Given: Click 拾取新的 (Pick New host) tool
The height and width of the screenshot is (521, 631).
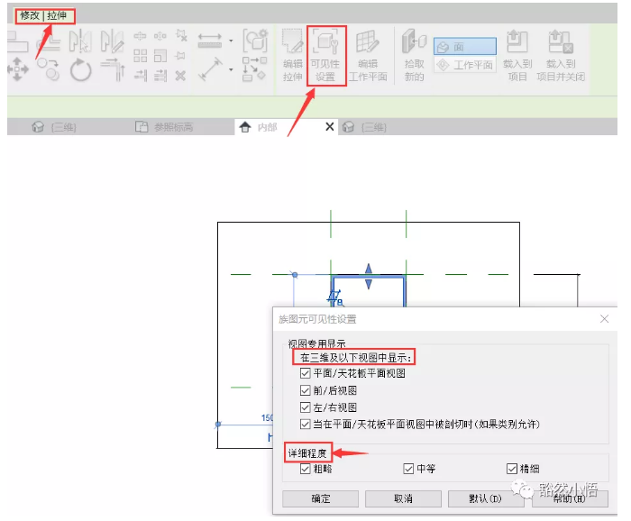Looking at the screenshot, I should [414, 56].
